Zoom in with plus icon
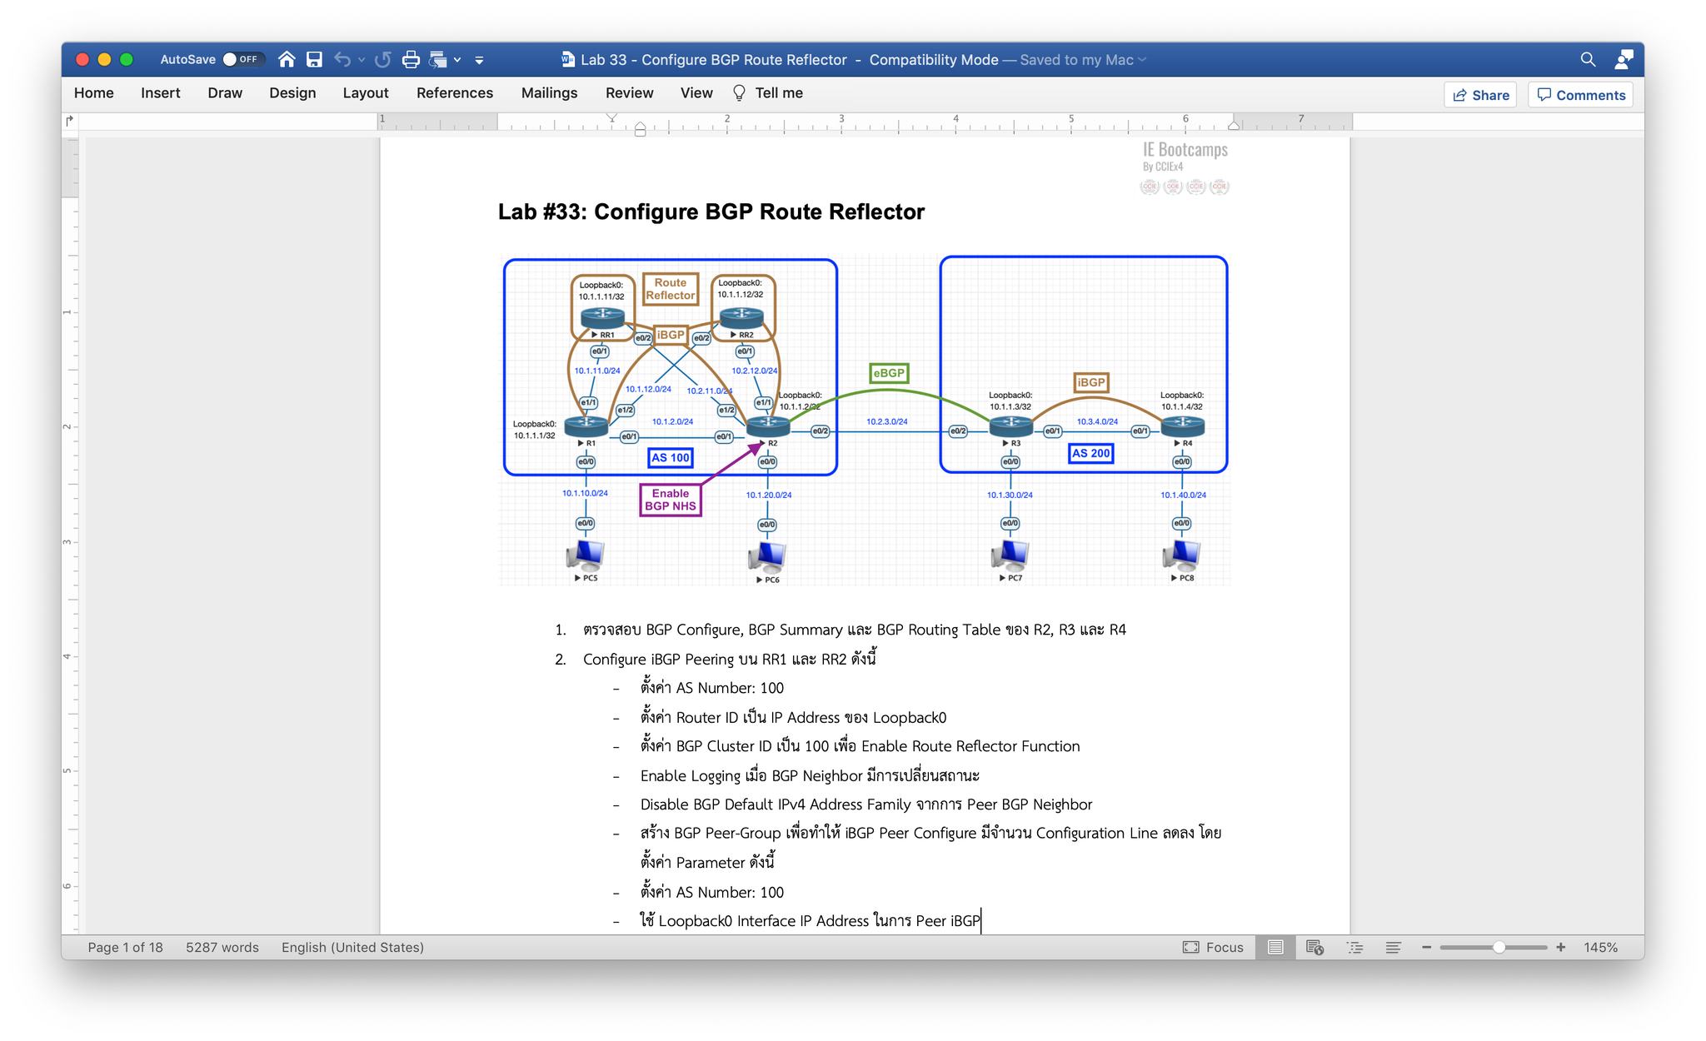Screen dimensions: 1706x1041 tap(1560, 947)
